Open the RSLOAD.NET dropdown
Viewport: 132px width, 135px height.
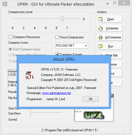pos(72,46)
